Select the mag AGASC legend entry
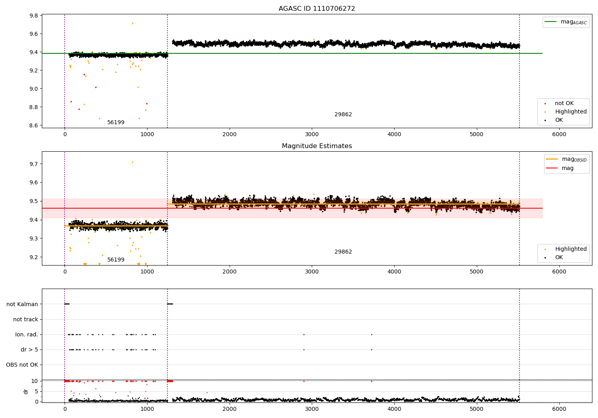Viewport: 598px width, 418px height. click(x=566, y=22)
